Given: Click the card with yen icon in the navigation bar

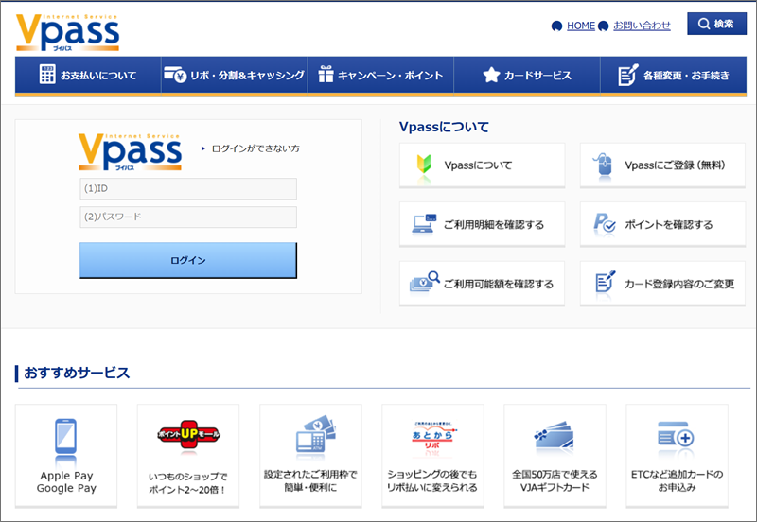Looking at the screenshot, I should point(175,75).
